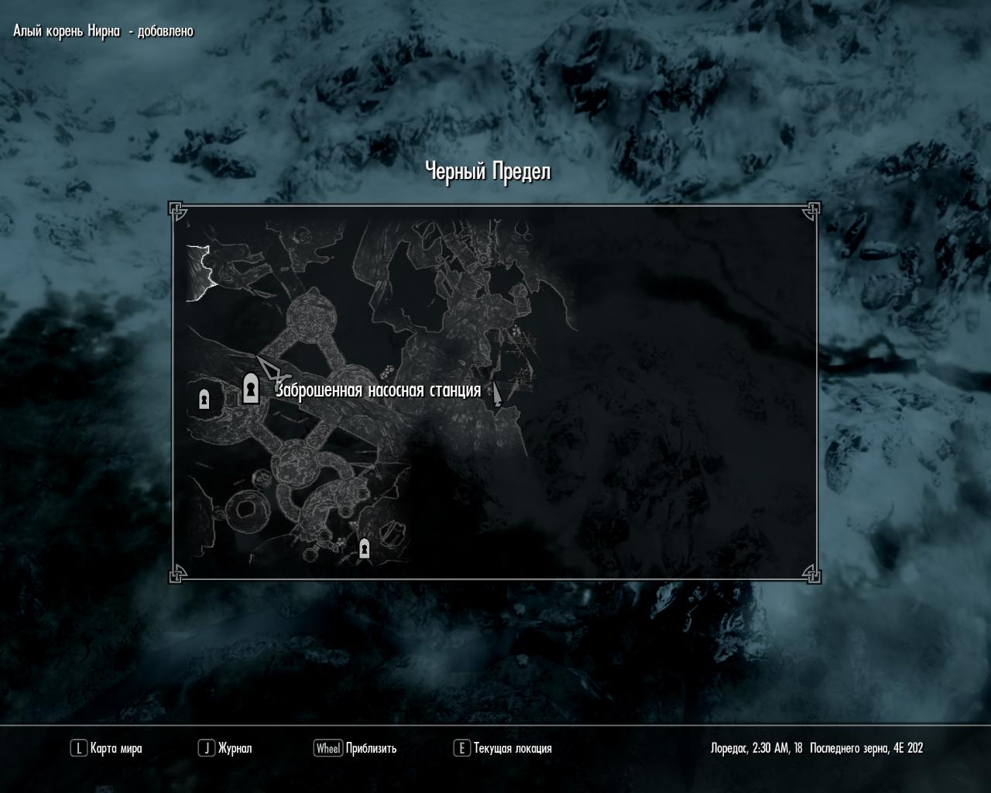Click the 'Заброшенная насосная станция' map label
Screen dimensions: 991x793
[x=379, y=390]
